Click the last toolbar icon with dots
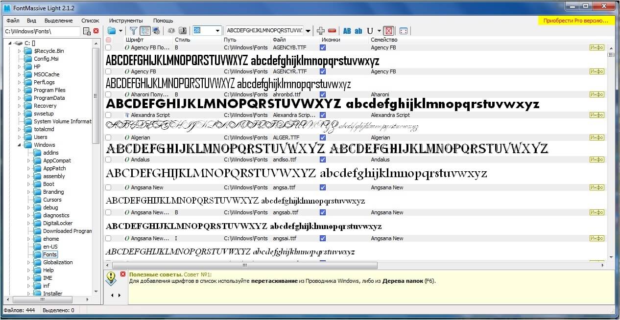Image resolution: width=620 pixels, height=320 pixels. coord(404,31)
